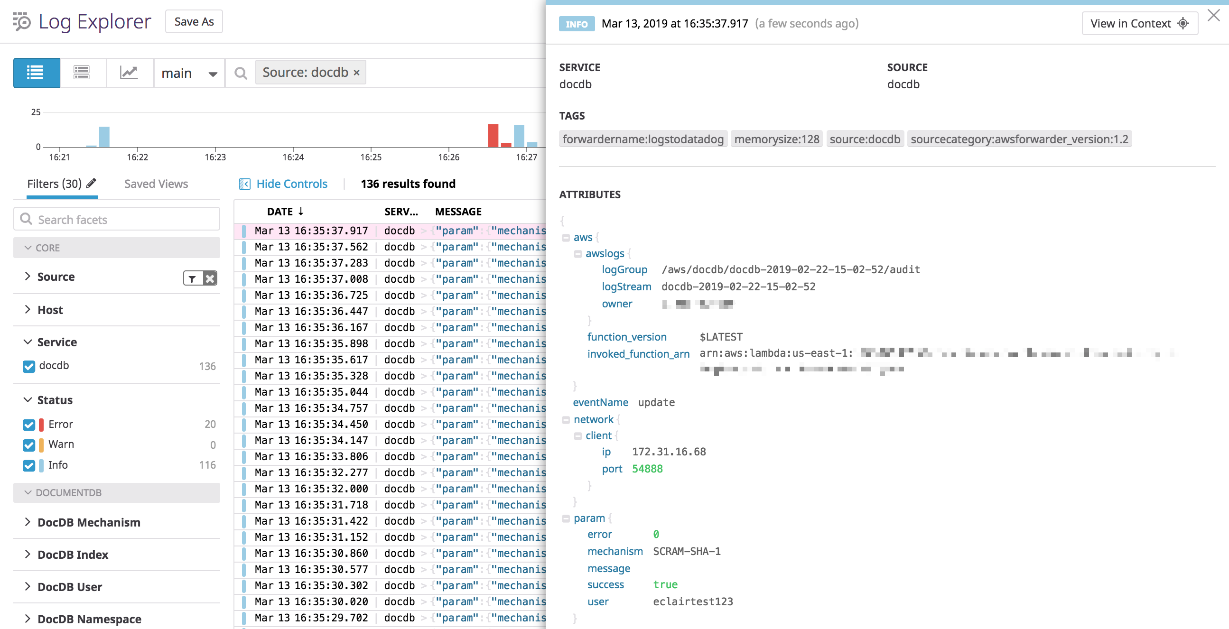The height and width of the screenshot is (629, 1229).
Task: Disable the Error status filter
Action: tap(28, 425)
